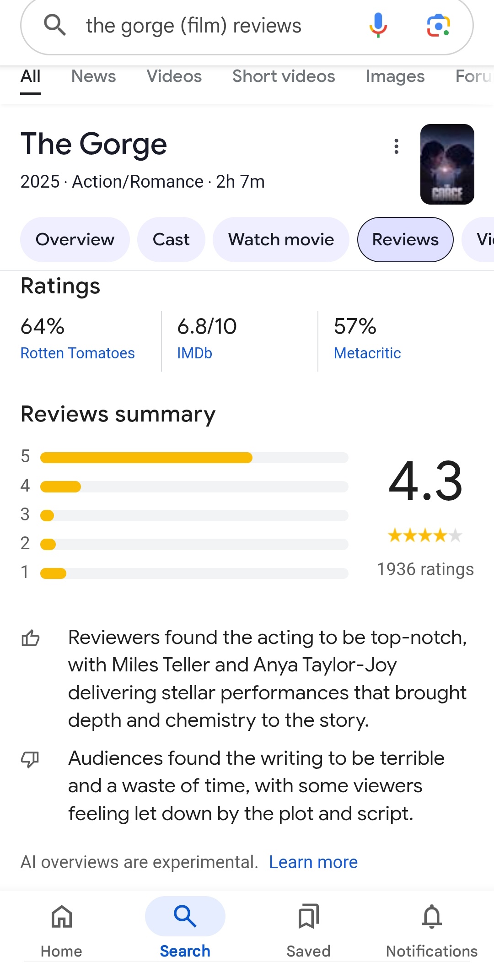Open the Metacritic score link

367,353
